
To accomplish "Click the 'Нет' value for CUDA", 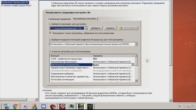I will tap(95, 59).
